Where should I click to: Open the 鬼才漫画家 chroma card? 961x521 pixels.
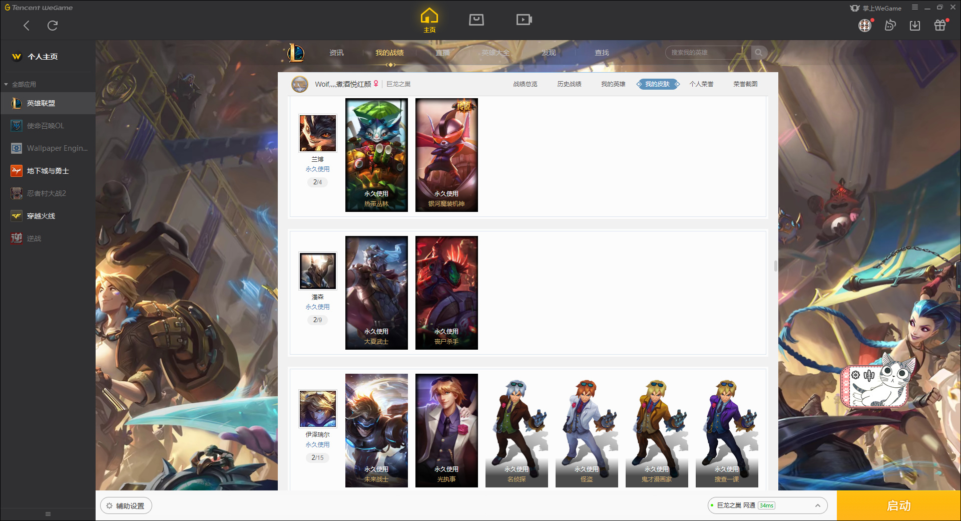[x=657, y=430]
